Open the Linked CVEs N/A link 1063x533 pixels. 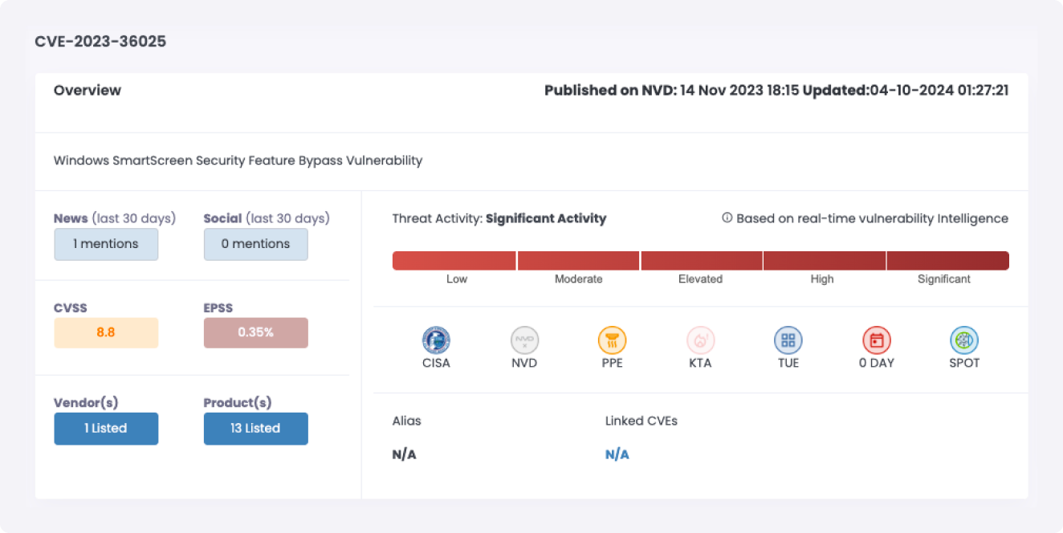(x=617, y=454)
